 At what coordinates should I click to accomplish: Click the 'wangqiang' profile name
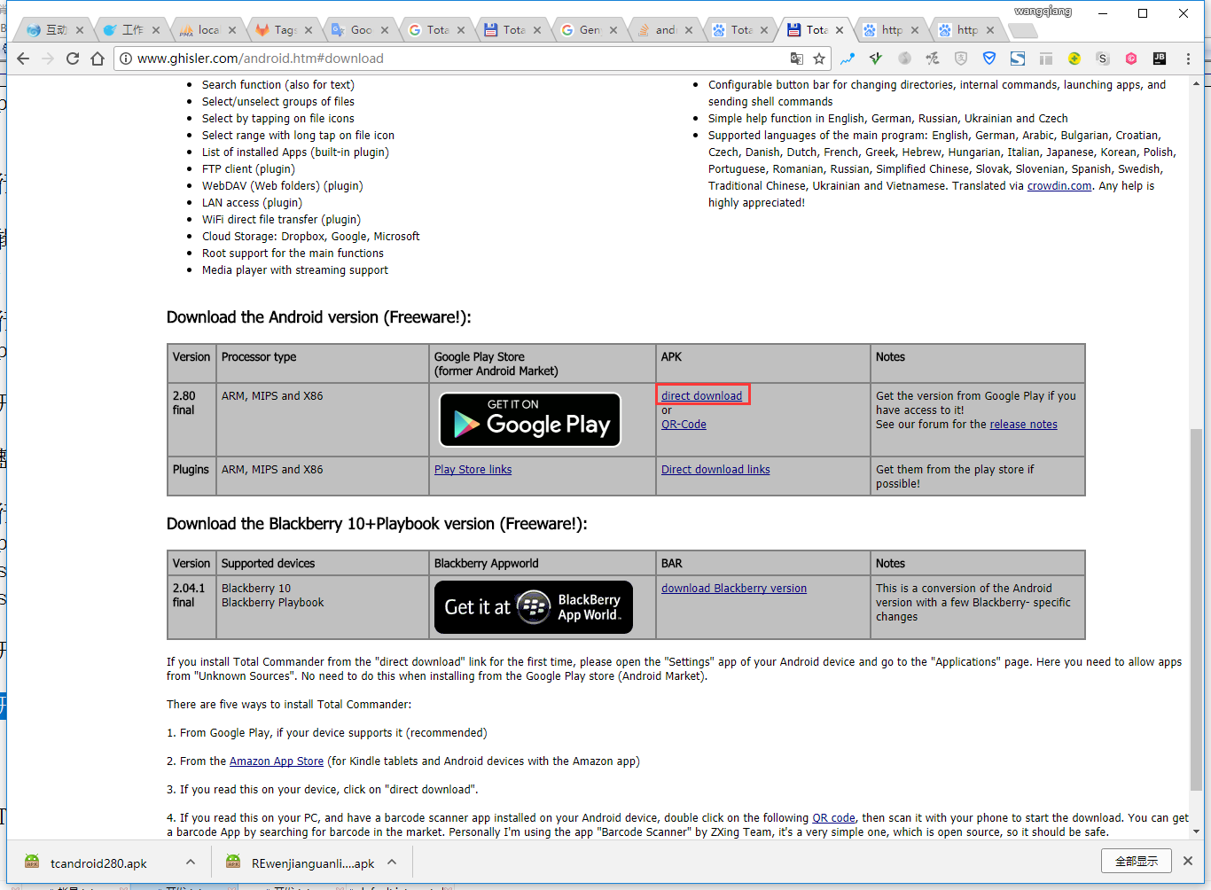tap(1043, 12)
